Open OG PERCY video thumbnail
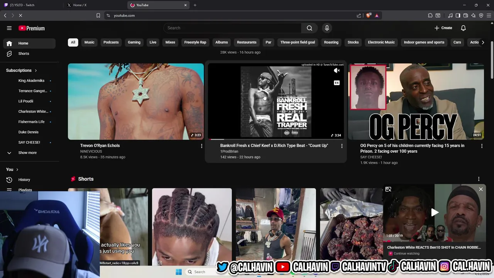The height and width of the screenshot is (278, 494). tap(416, 102)
